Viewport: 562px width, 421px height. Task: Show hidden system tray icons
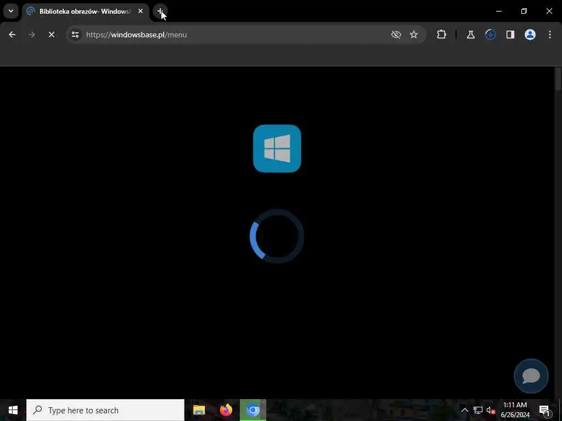tap(464, 410)
